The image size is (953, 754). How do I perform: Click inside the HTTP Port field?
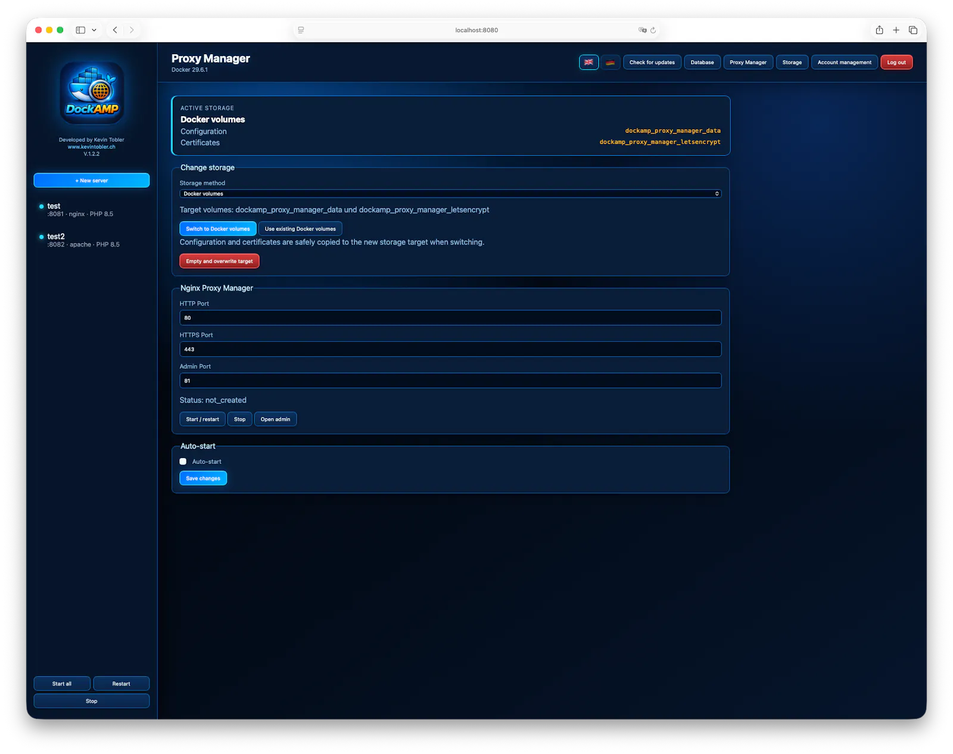pyautogui.click(x=450, y=317)
